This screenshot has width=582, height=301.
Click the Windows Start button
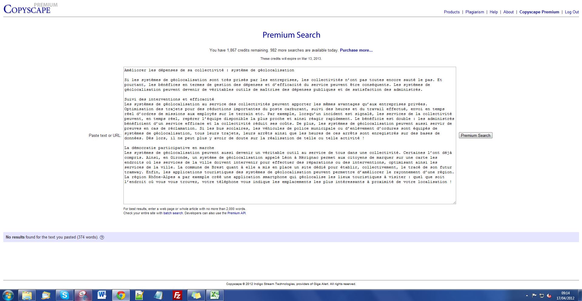[x=8, y=295]
